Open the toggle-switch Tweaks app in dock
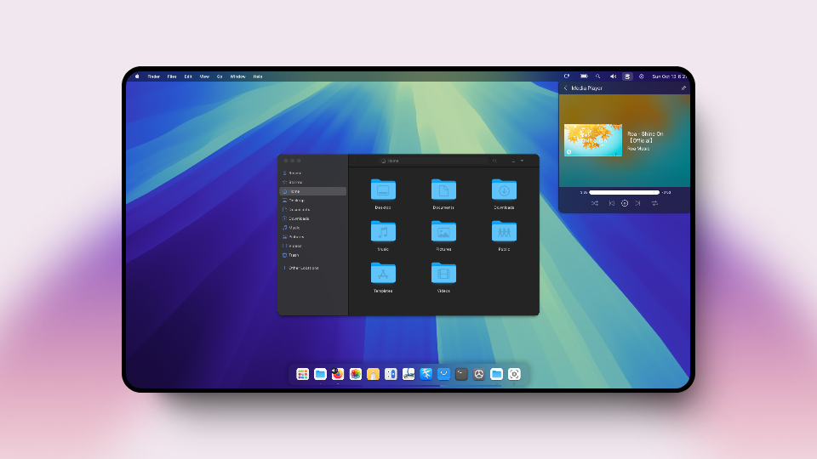817x459 pixels. tap(391, 374)
